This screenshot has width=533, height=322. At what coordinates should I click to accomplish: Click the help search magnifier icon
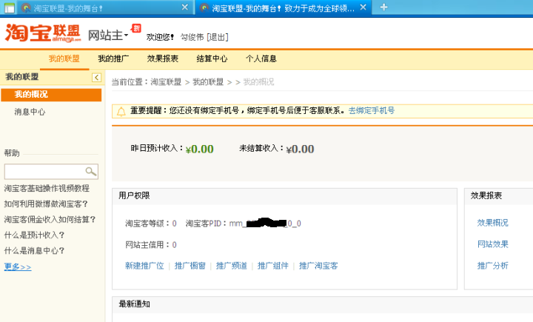[x=91, y=172]
